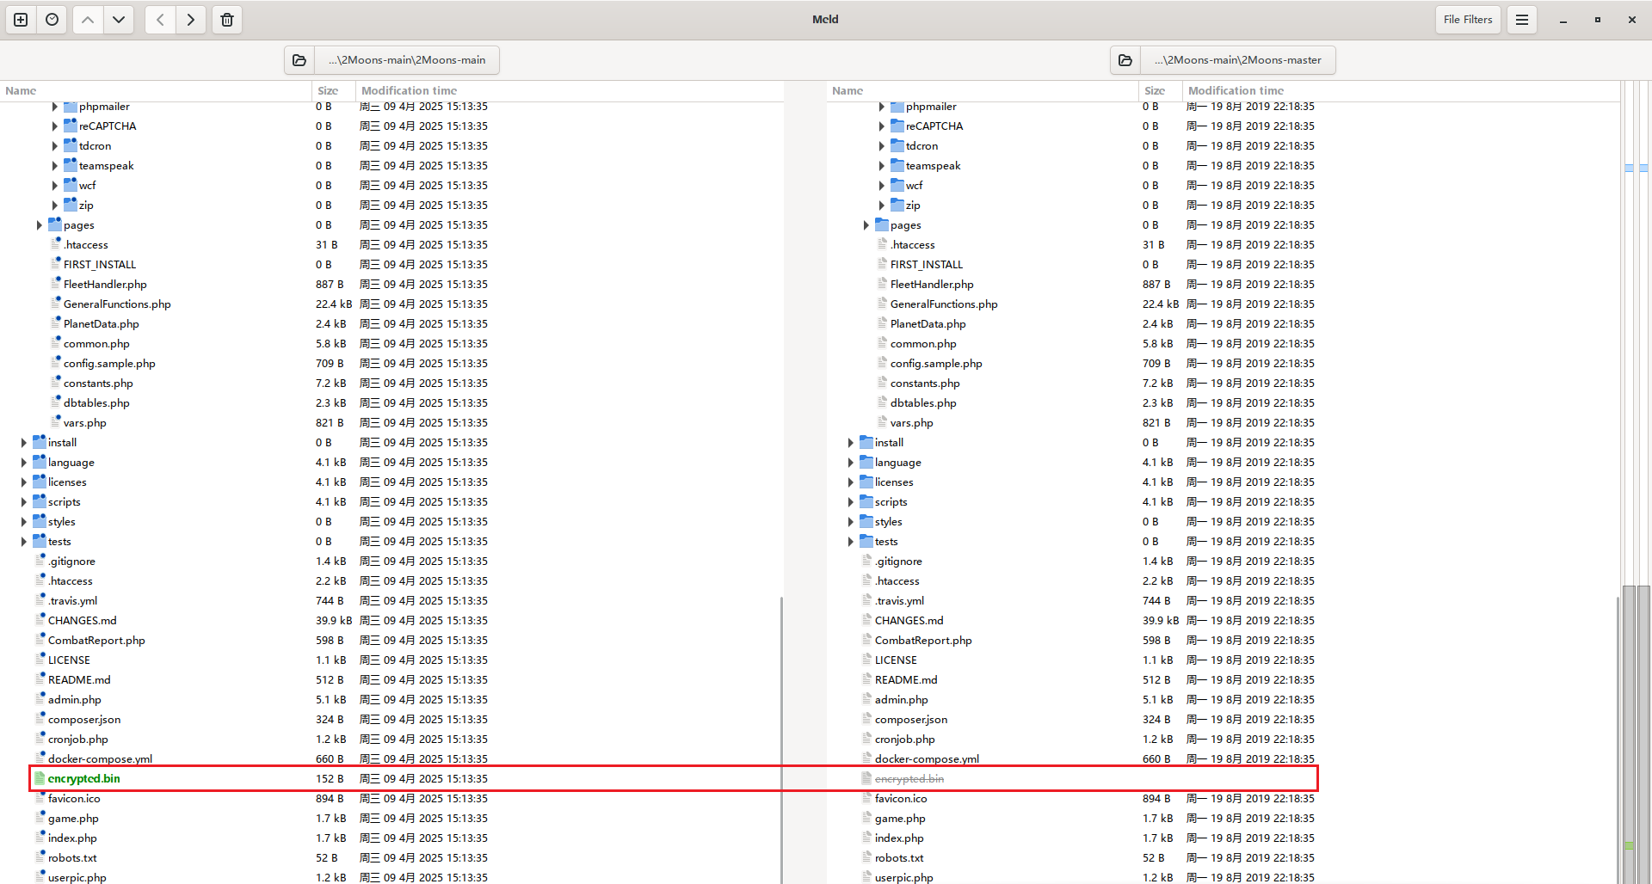Click right 2Moons-master folder path button
Viewport: 1652px width, 884px height.
tap(1237, 60)
